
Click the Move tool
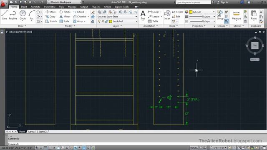(50, 12)
